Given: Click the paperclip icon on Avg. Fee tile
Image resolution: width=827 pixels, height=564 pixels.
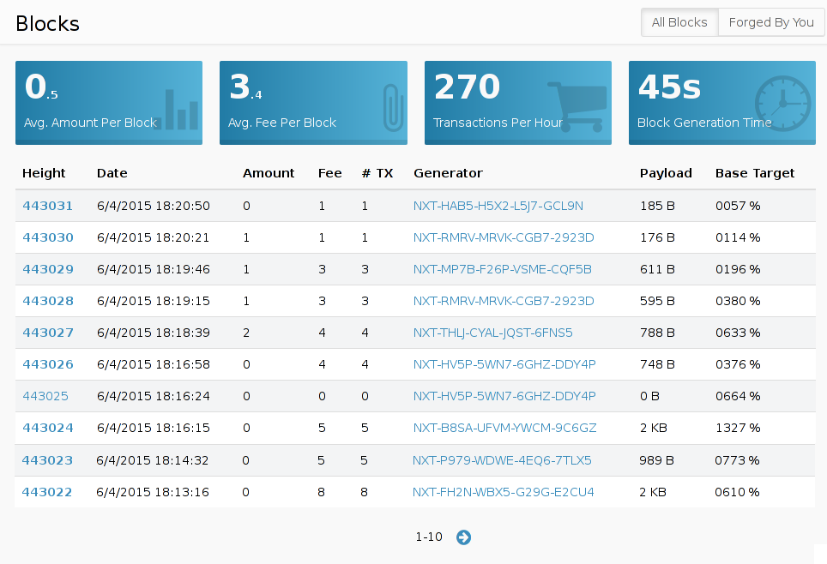Looking at the screenshot, I should click(393, 107).
